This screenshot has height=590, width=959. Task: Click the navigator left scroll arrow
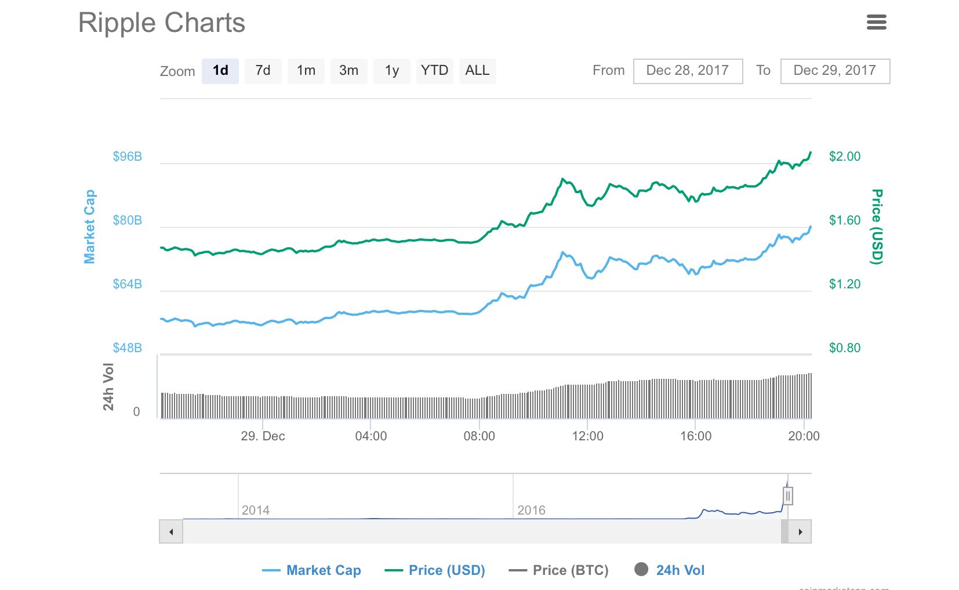(x=171, y=531)
